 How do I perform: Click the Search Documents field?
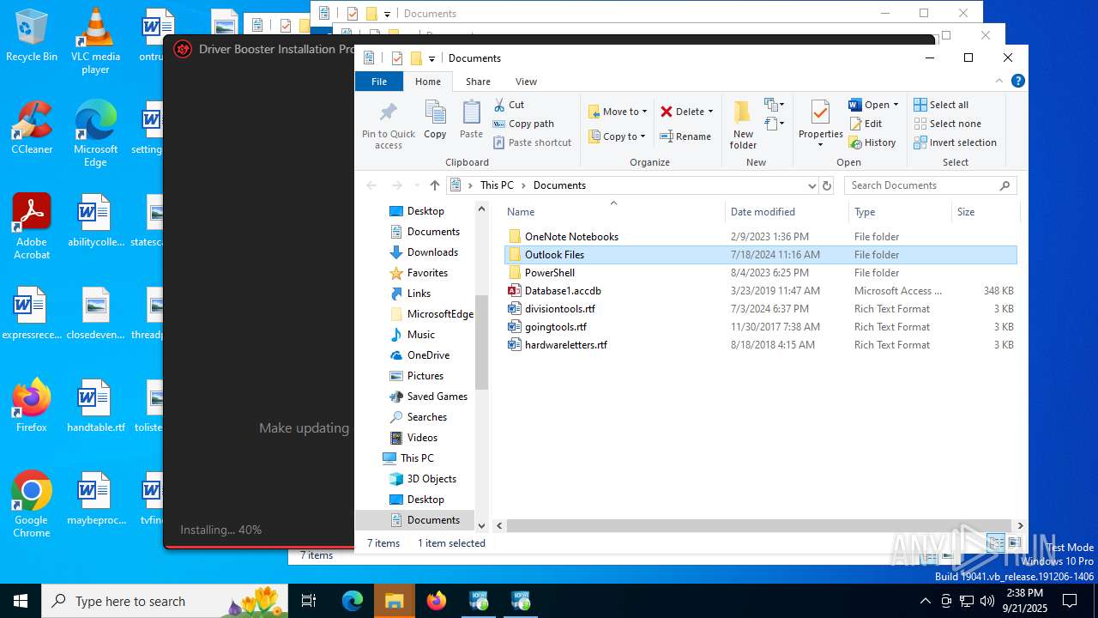[x=930, y=185]
